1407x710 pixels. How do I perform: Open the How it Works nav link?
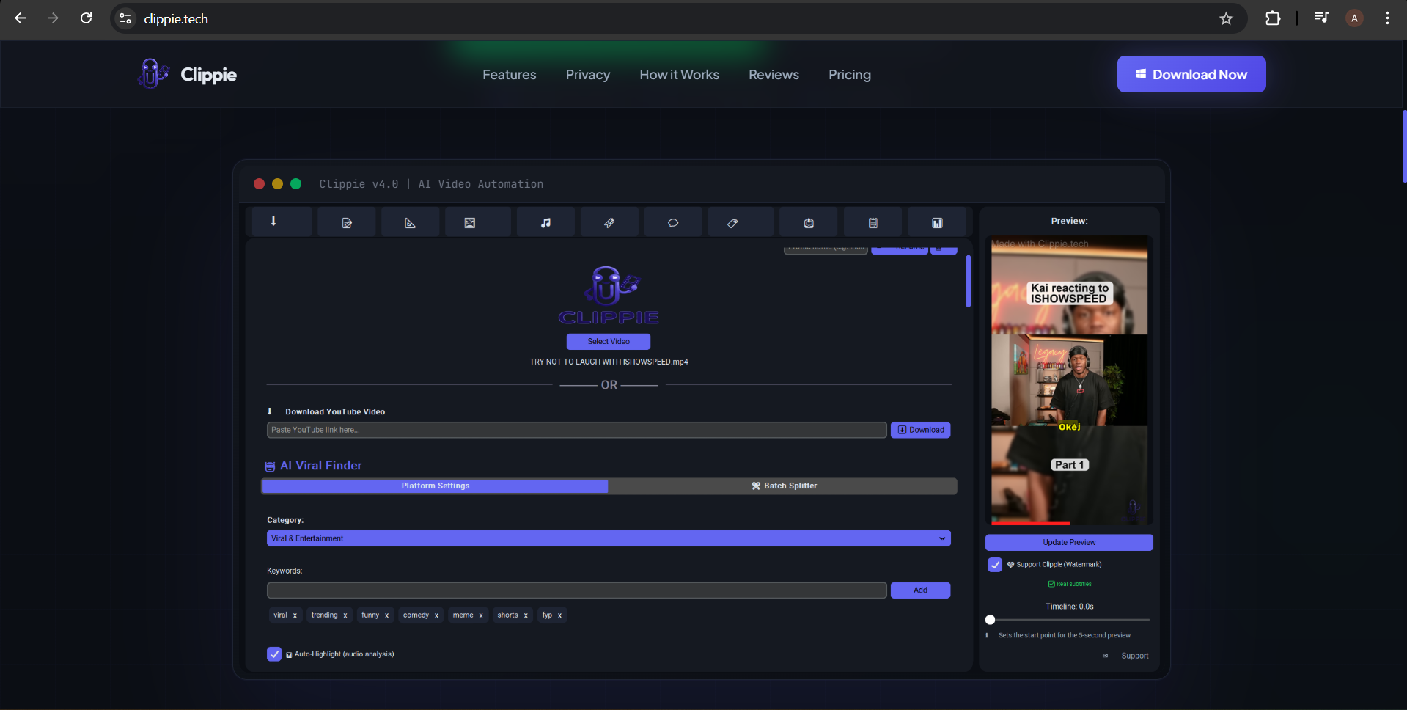pos(680,75)
